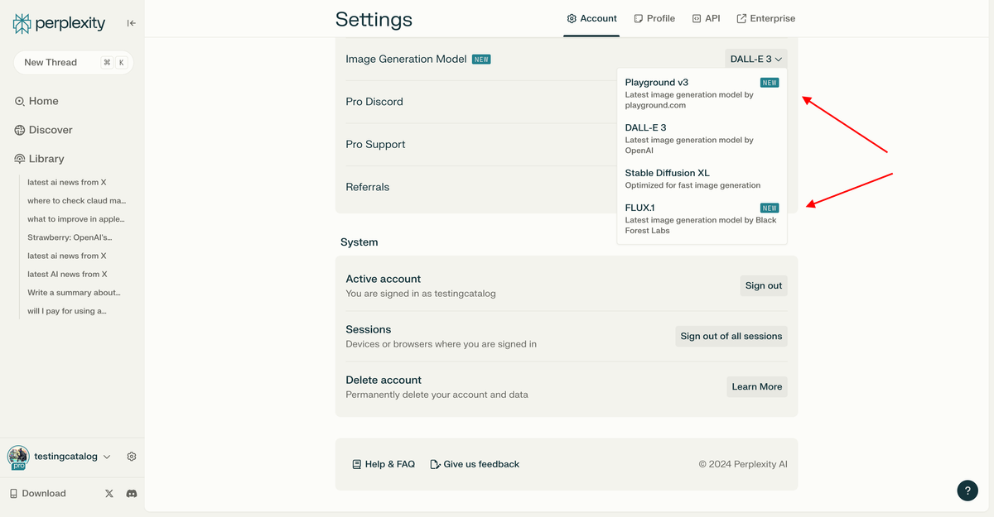Viewport: 994px width, 517px height.
Task: Open Discover via the compass icon
Action: 20,129
